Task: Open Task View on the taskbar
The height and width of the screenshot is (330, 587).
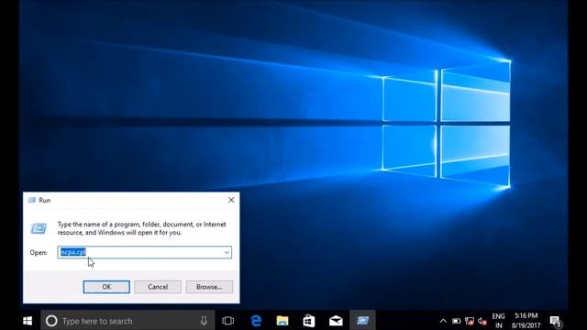Action: (228, 321)
